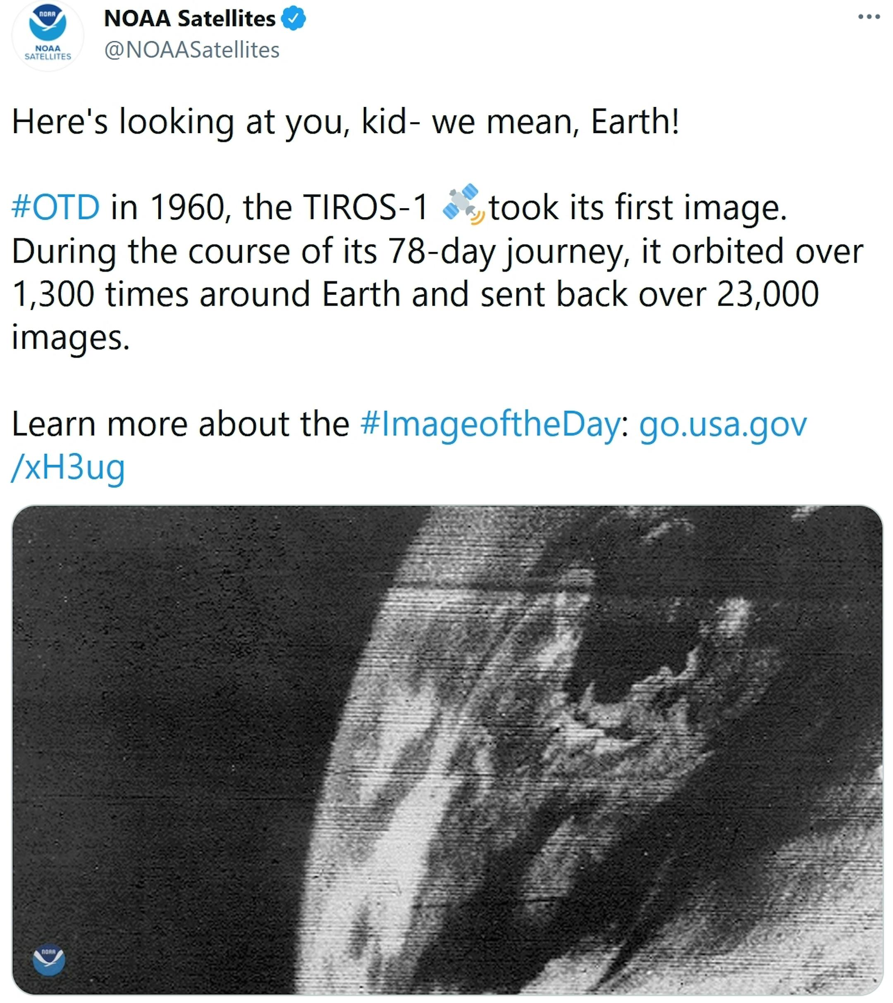The height and width of the screenshot is (1003, 893).
Task: Visit the @NOAASatellites handle link
Action: (x=192, y=50)
